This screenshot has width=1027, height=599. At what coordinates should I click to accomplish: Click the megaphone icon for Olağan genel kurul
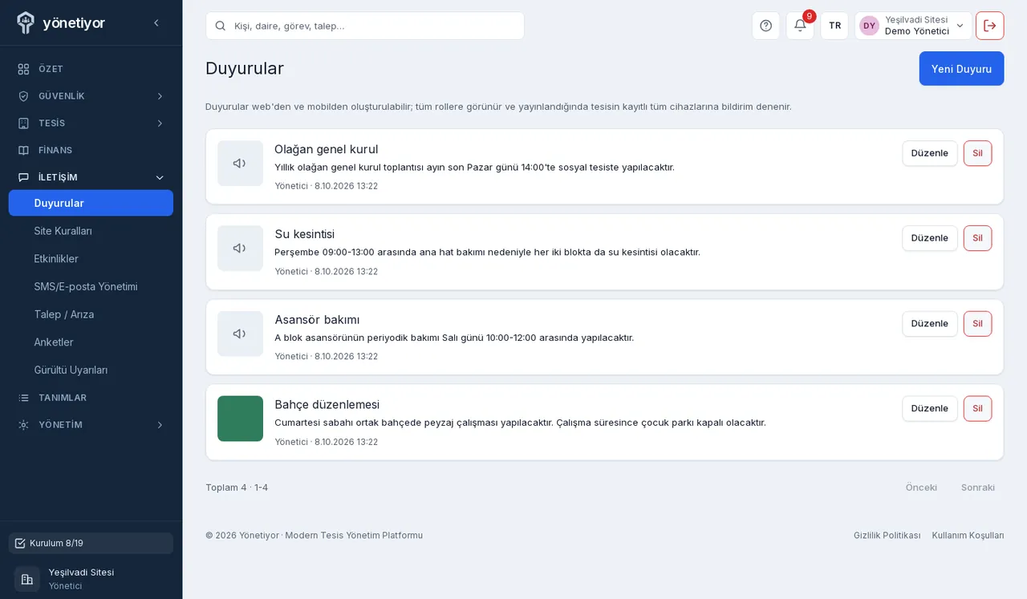tap(240, 164)
